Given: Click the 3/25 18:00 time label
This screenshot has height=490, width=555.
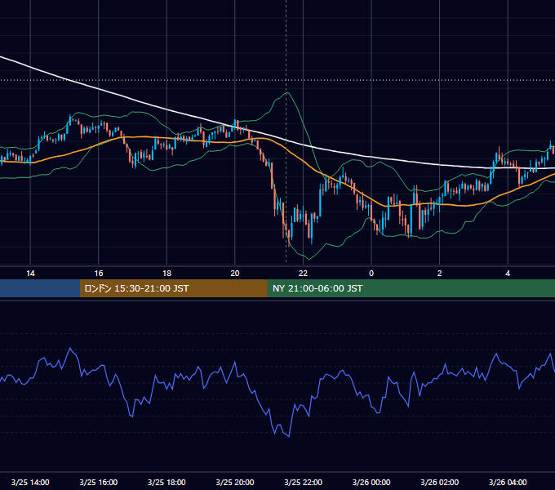Looking at the screenshot, I should tap(166, 482).
